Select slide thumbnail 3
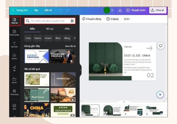Image resolution: width=177 pixels, height=124 pixels. (112, 110)
